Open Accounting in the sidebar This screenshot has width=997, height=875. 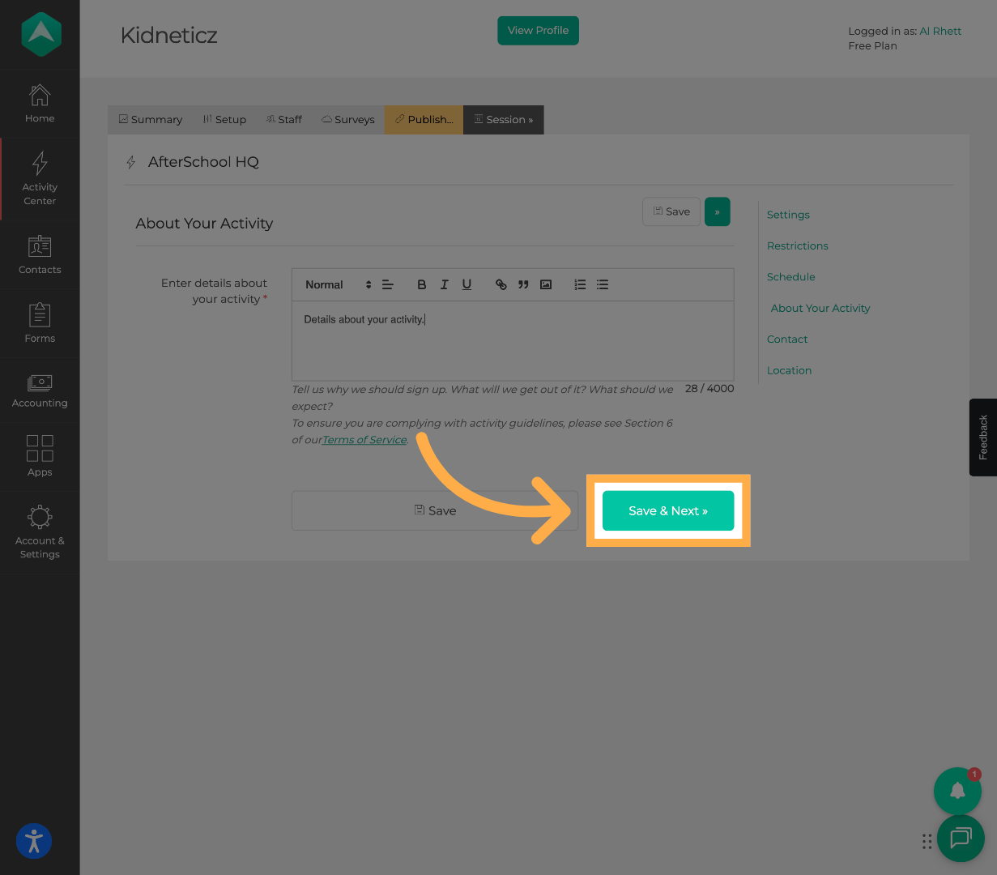(x=40, y=391)
